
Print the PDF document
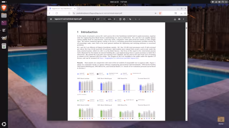click(x=179, y=19)
